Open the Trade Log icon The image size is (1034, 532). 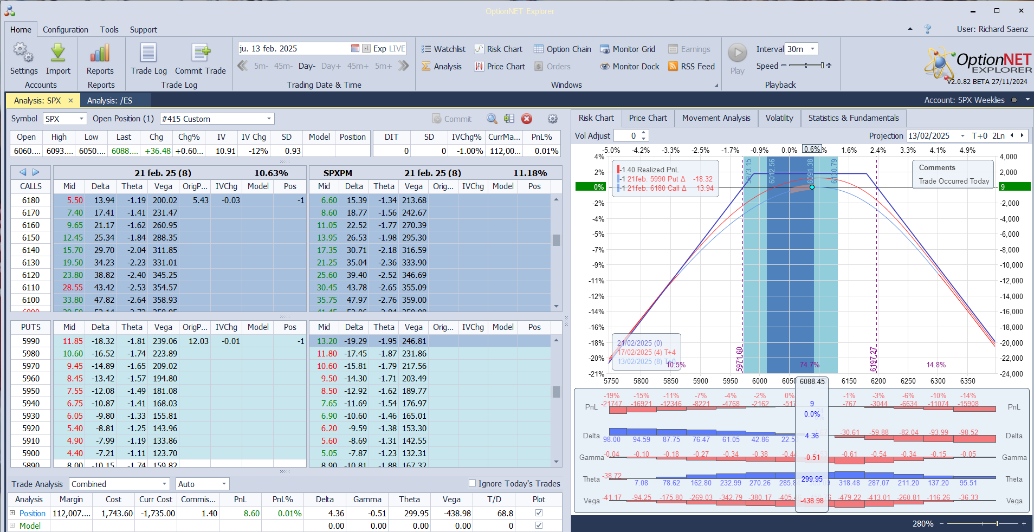[x=148, y=54]
